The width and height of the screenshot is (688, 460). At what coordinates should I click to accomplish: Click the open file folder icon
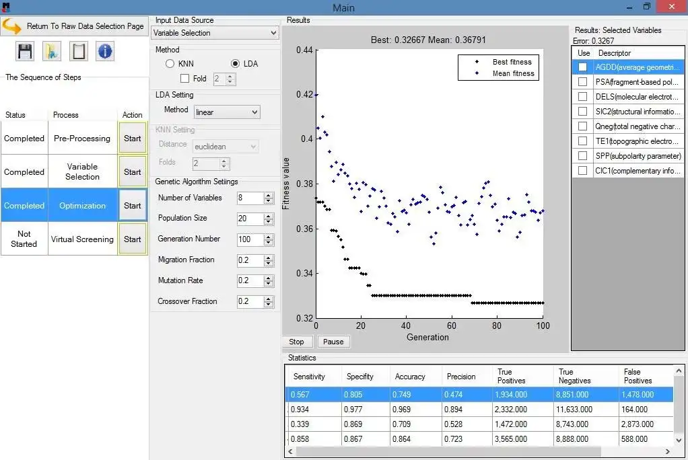pyautogui.click(x=52, y=51)
